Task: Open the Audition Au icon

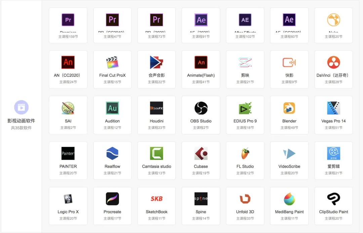Action: point(112,108)
